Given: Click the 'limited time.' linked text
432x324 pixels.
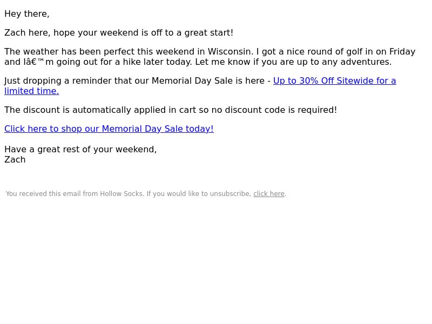Looking at the screenshot, I should click(32, 91).
